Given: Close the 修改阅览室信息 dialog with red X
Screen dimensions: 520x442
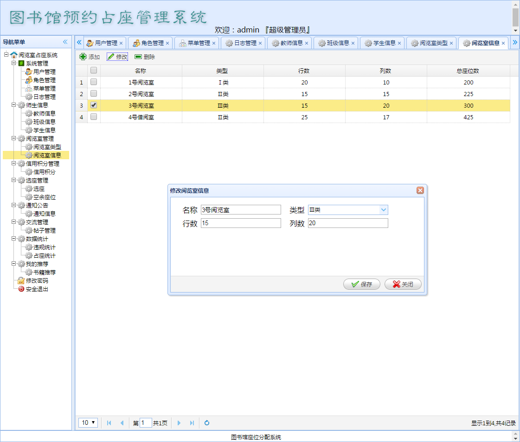Looking at the screenshot, I should click(x=420, y=190).
